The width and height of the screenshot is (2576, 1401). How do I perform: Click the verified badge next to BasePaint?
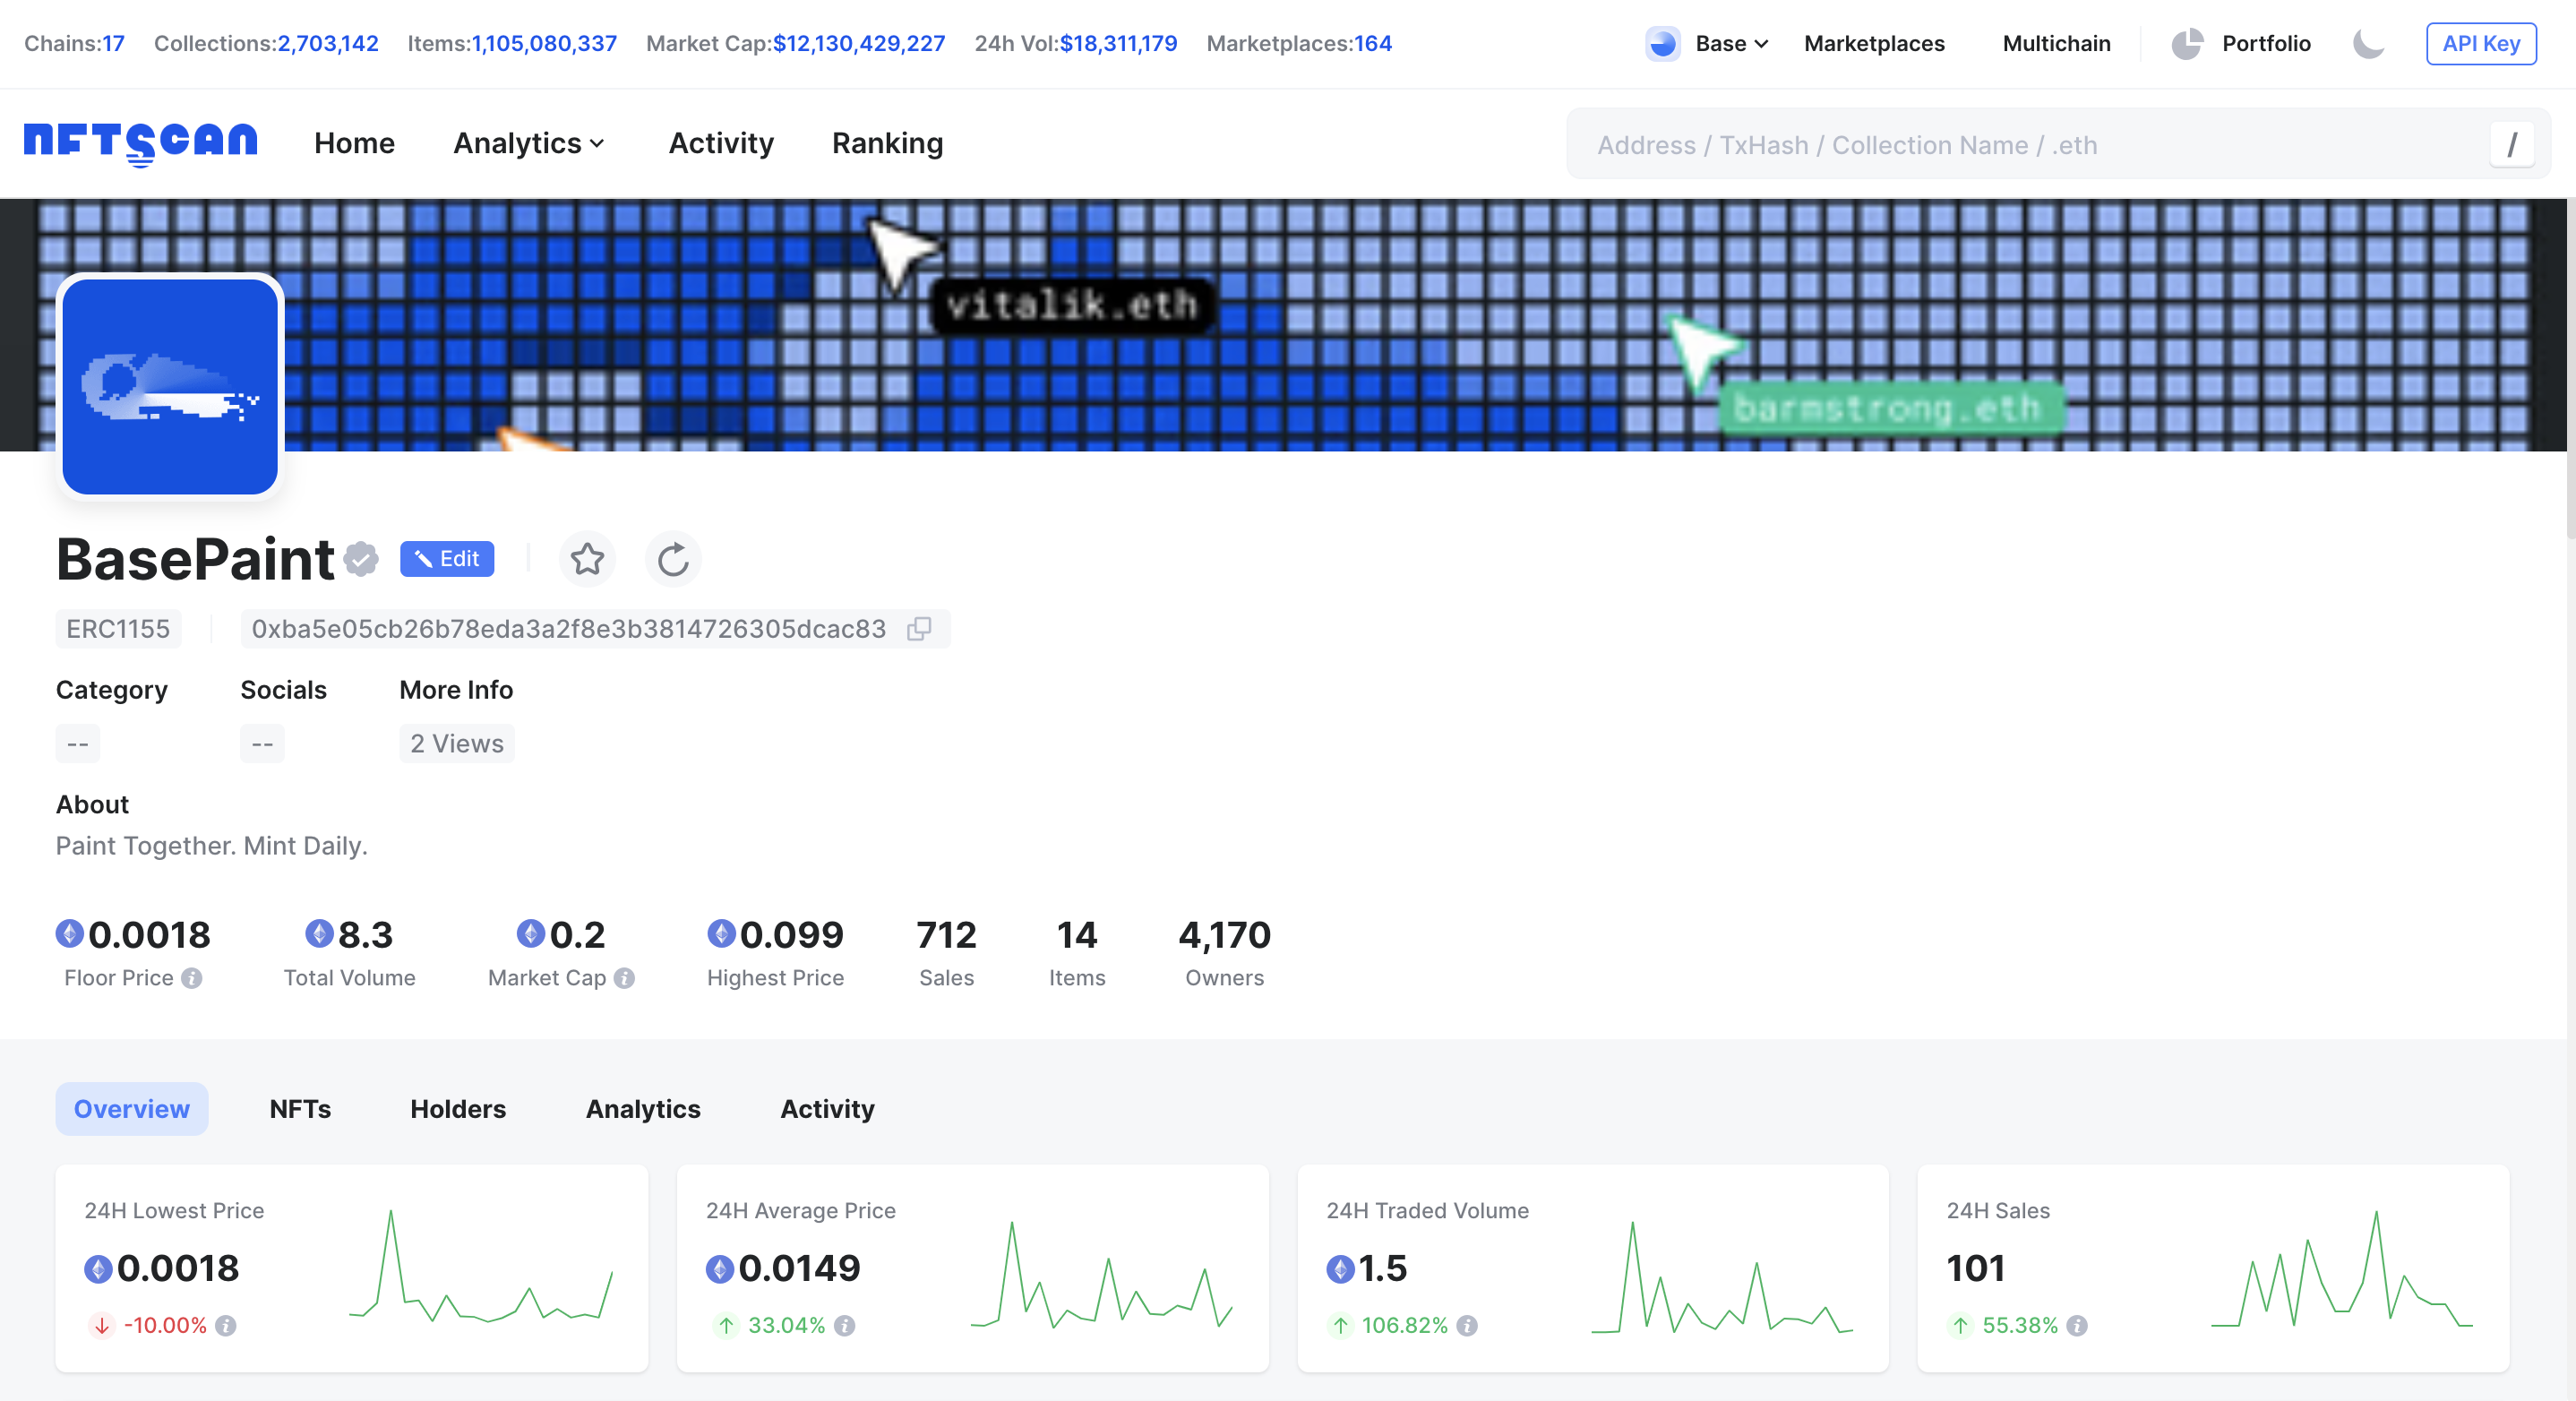pyautogui.click(x=361, y=559)
